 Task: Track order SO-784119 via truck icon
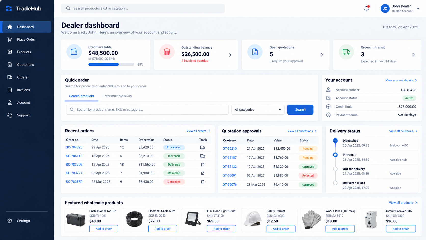coord(203,156)
